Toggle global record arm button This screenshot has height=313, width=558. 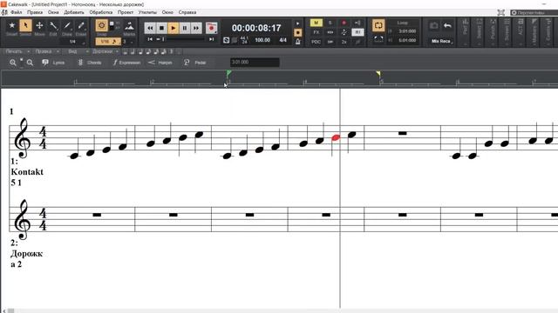point(344,23)
